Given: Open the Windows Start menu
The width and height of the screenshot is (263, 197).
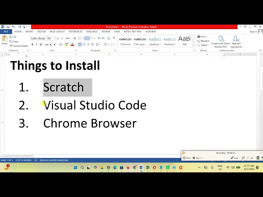Looking at the screenshot, I should pos(76,167).
